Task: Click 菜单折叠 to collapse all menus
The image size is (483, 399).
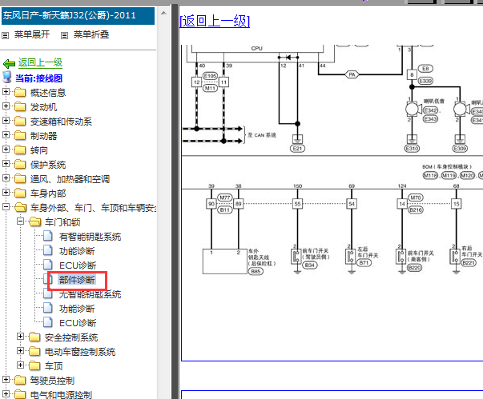Action: click(91, 34)
